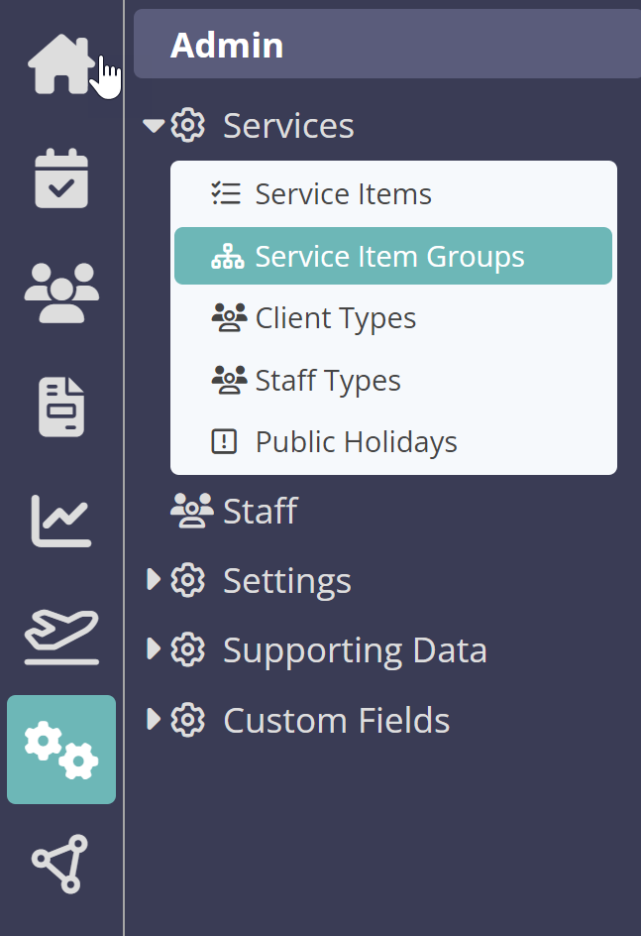Open the connected nodes sidebar icon
This screenshot has height=936, width=641.
(x=60, y=864)
